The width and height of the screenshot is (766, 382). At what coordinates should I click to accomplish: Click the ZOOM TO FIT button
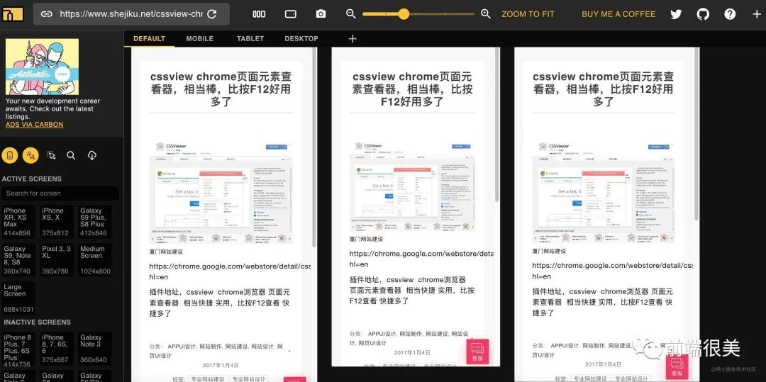point(528,14)
